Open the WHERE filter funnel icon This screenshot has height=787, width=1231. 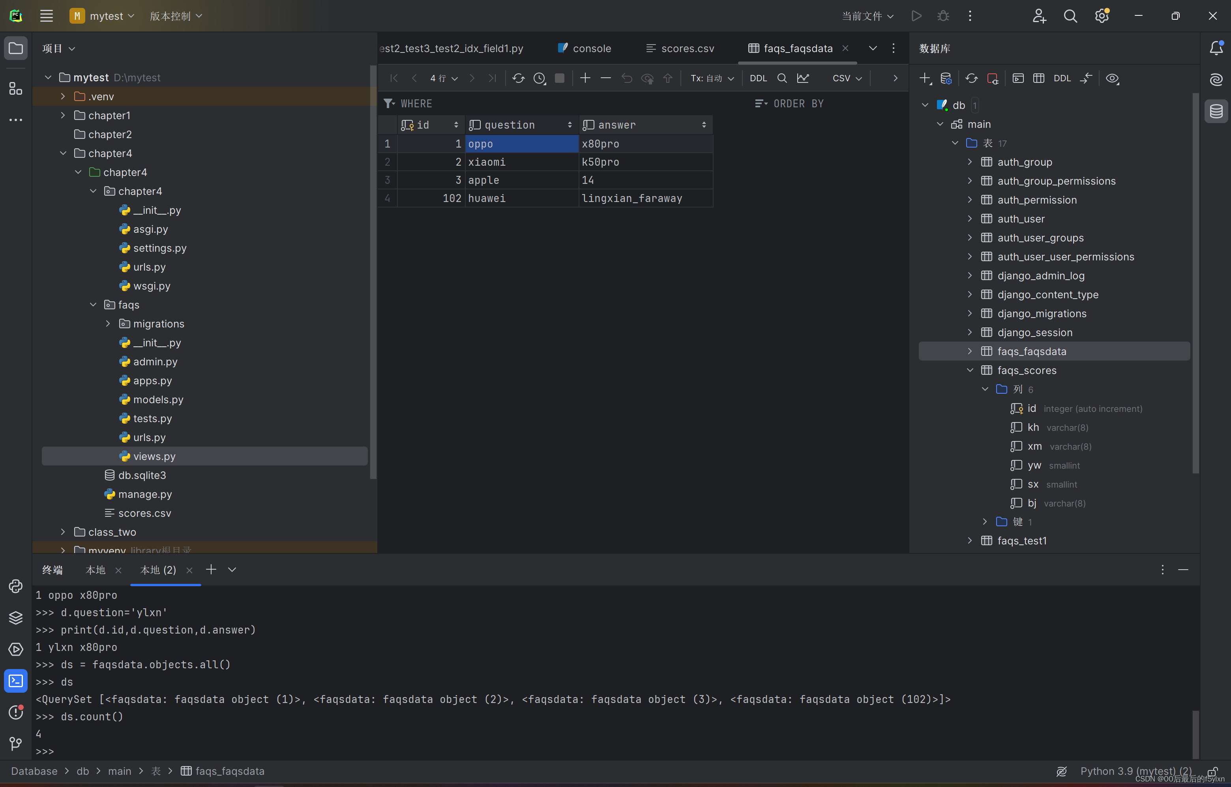388,103
